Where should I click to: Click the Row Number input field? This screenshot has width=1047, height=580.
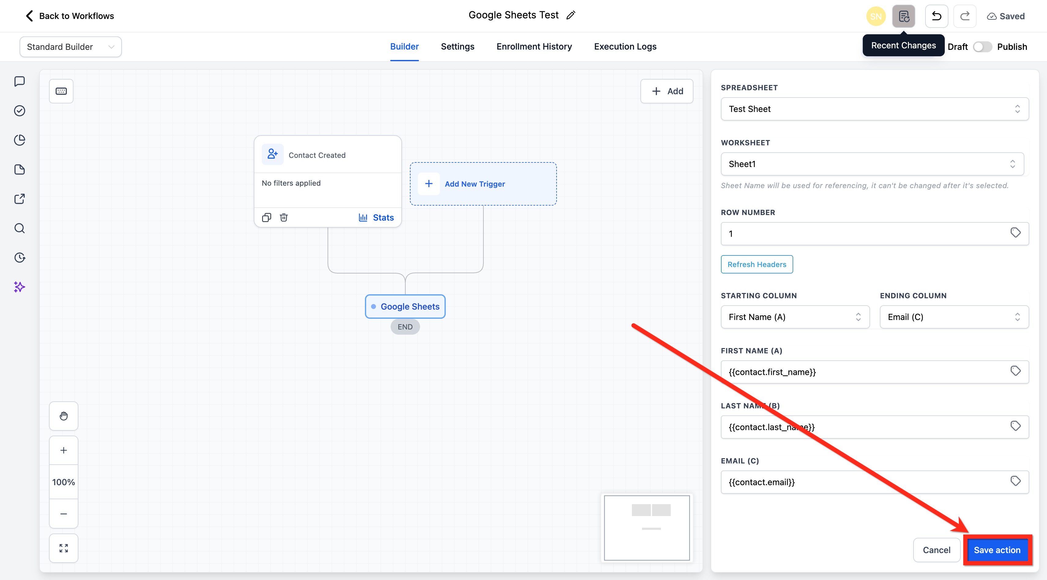(x=862, y=233)
